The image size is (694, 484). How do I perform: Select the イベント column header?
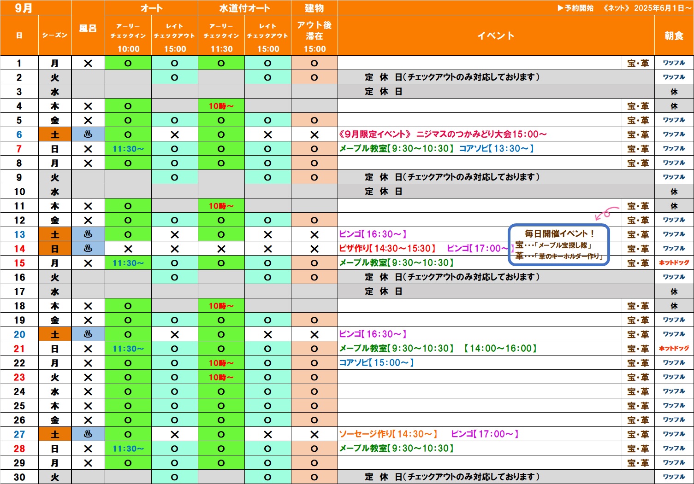496,35
